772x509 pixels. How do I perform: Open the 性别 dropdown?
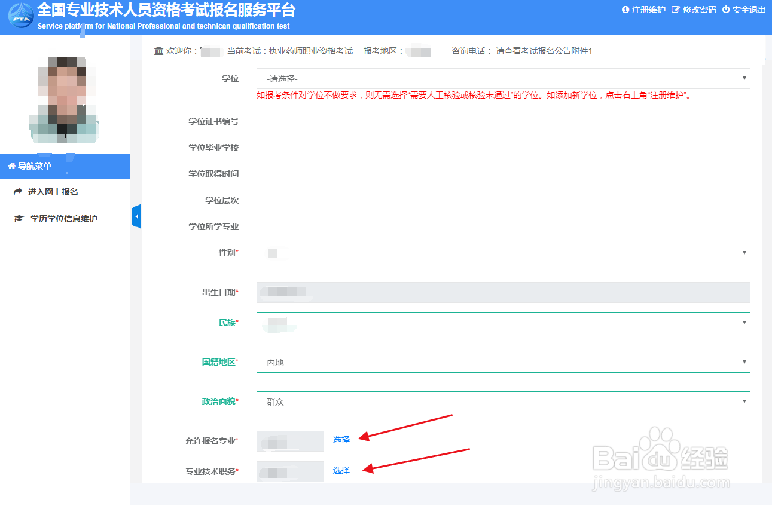click(x=502, y=253)
